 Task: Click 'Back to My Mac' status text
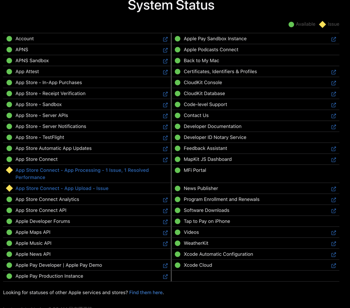[x=201, y=61]
